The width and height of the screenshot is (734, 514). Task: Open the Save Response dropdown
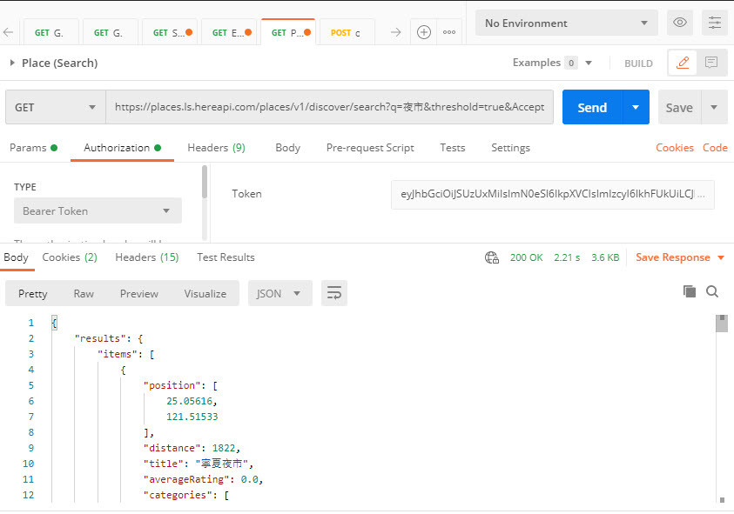(x=680, y=257)
